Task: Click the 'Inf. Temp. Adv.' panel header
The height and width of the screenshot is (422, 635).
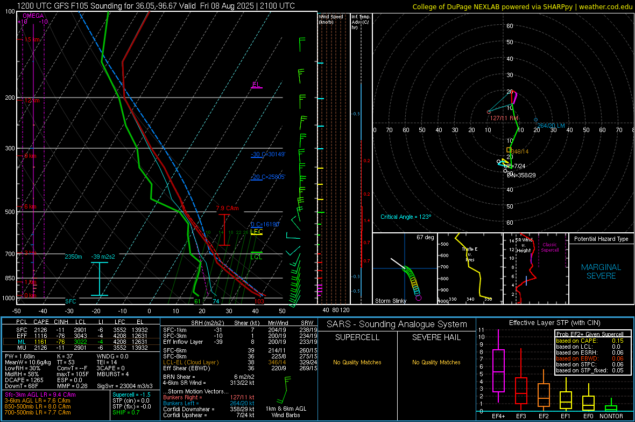Action: (x=361, y=22)
